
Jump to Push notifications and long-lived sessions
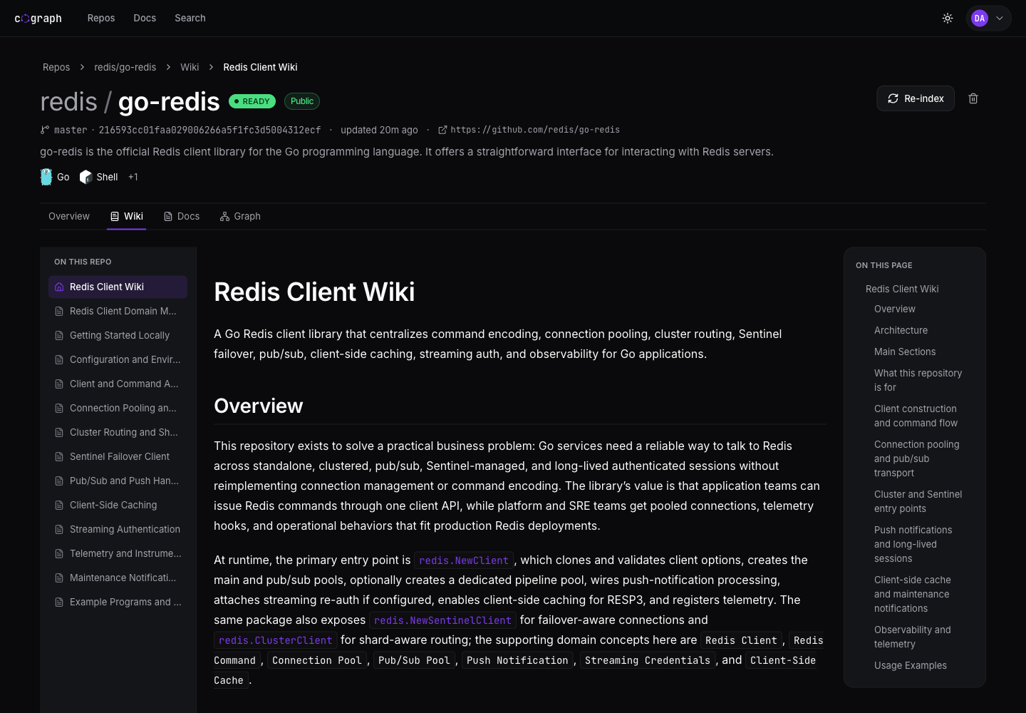tap(913, 544)
